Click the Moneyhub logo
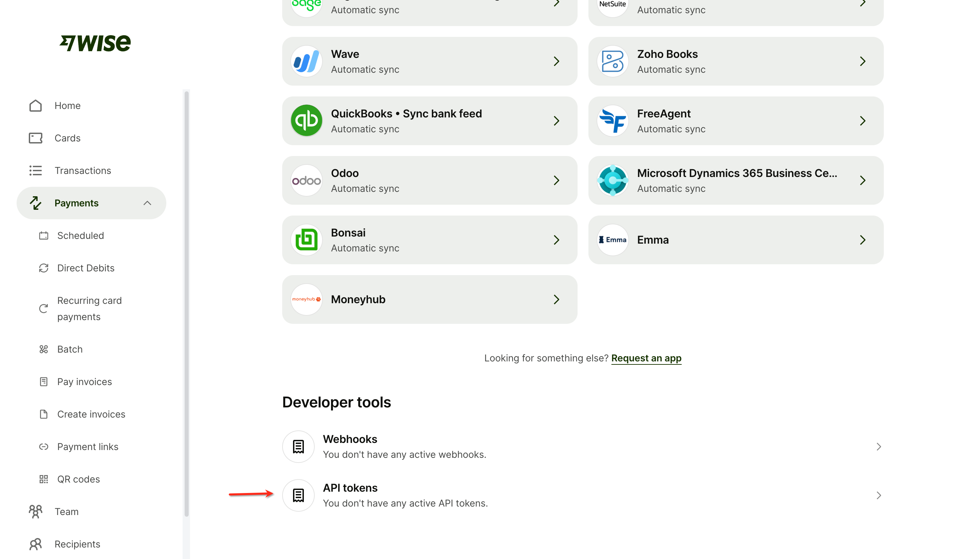Viewport: 979px width, 559px height. point(306,299)
